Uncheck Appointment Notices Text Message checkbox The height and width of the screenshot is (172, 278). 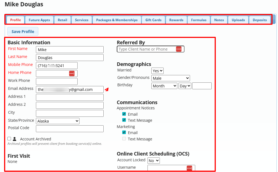[124, 120]
